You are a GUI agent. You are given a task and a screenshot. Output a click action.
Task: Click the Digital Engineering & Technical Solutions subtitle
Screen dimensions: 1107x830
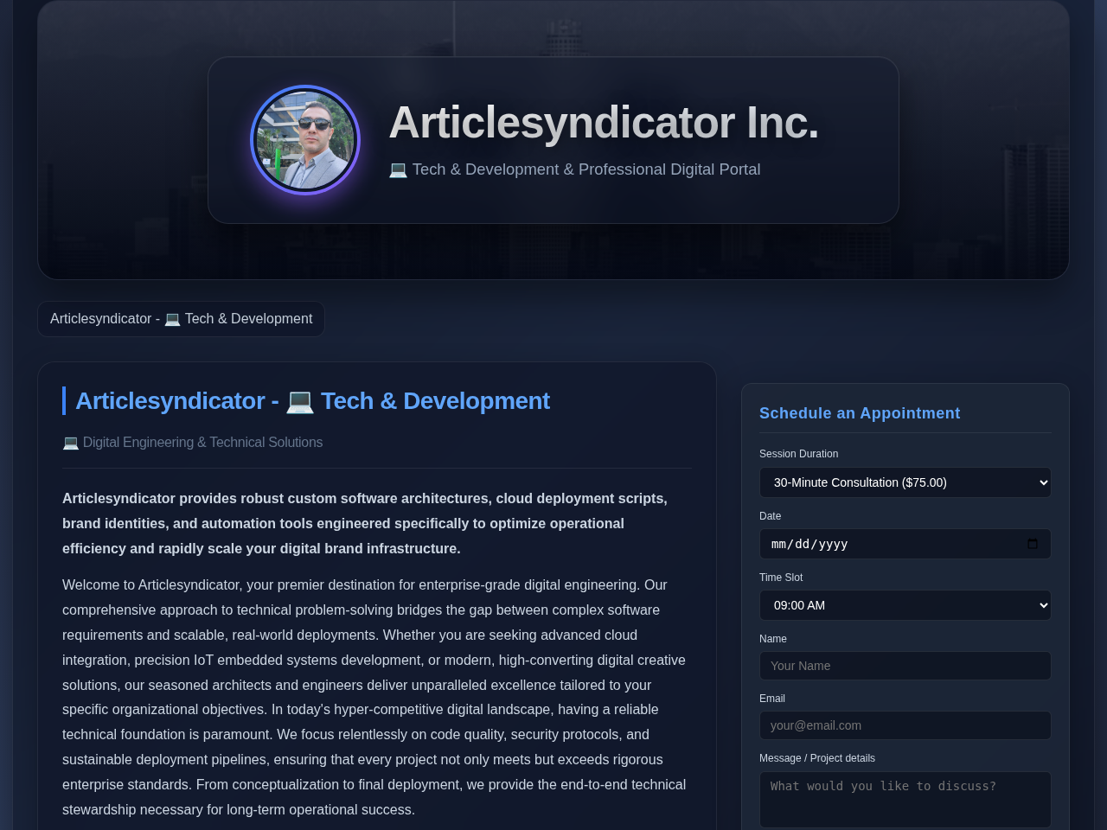coord(192,443)
